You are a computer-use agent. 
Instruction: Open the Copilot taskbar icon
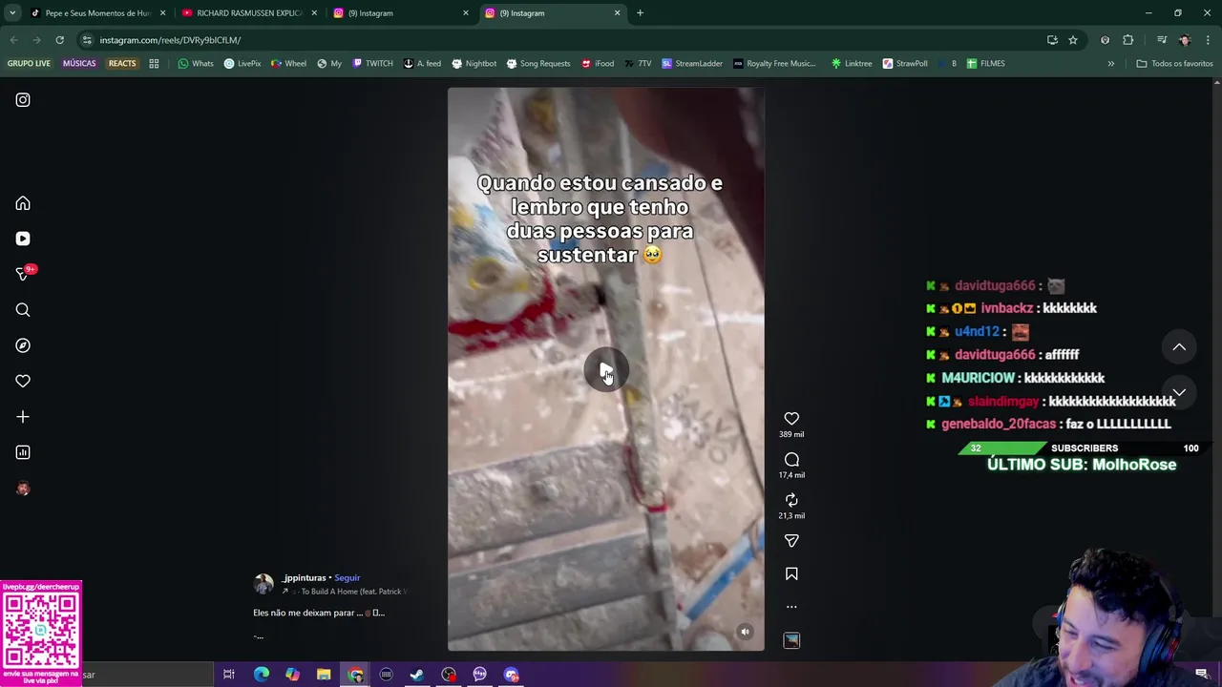tap(292, 675)
